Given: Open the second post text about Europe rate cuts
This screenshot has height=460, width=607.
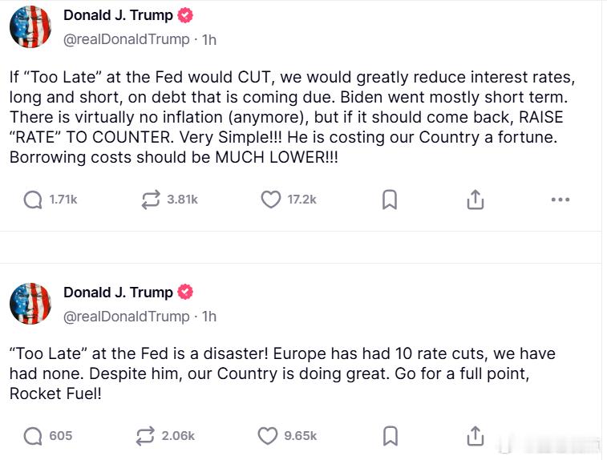Looking at the screenshot, I should (x=282, y=373).
